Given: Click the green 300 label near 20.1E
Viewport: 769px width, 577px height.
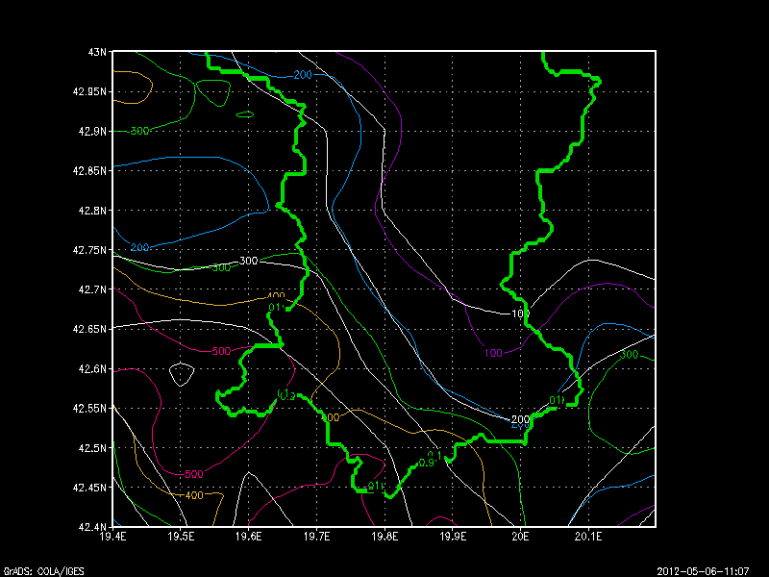Looking at the screenshot, I should [629, 355].
